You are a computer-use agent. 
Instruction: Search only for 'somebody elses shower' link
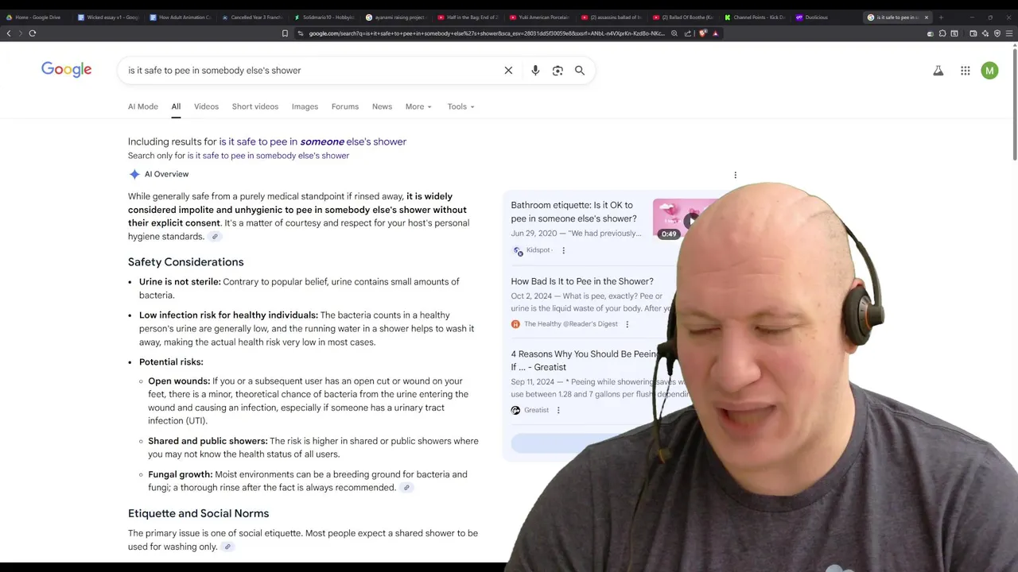(268, 156)
